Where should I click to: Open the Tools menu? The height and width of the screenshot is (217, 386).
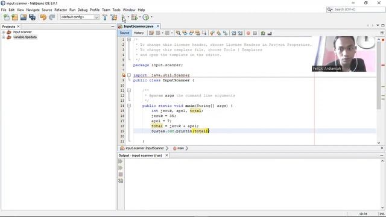tap(116, 10)
